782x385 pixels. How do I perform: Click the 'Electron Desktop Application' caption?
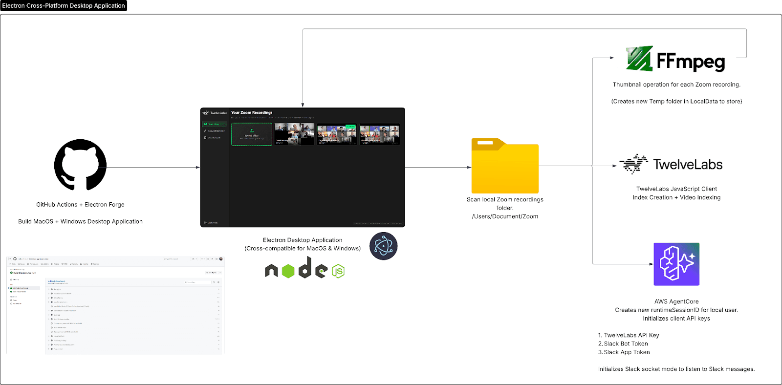click(x=303, y=240)
